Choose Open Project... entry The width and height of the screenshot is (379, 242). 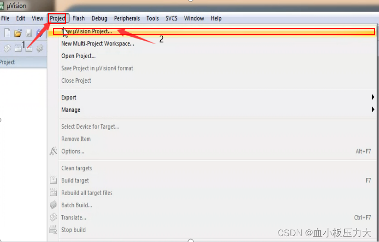click(212, 56)
